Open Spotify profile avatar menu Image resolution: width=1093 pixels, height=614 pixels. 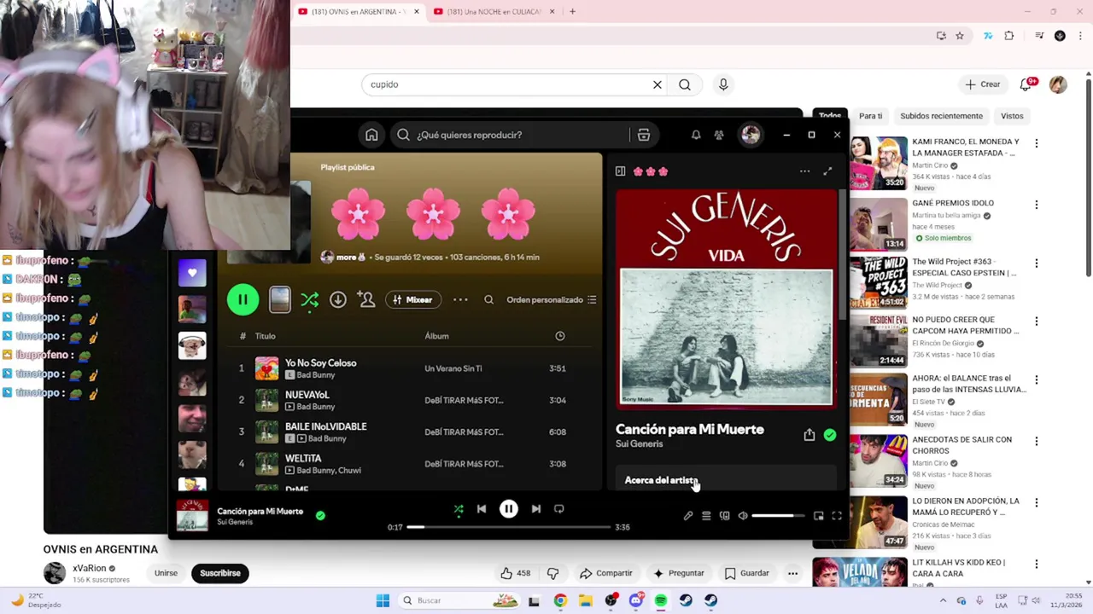pos(751,135)
